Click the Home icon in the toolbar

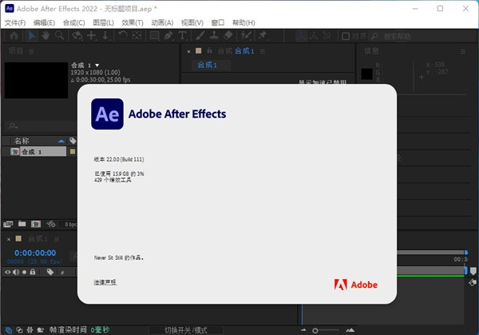coord(14,36)
